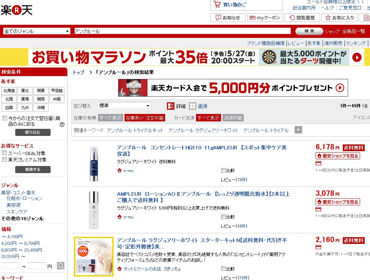Click the search keyword input field

point(183,31)
